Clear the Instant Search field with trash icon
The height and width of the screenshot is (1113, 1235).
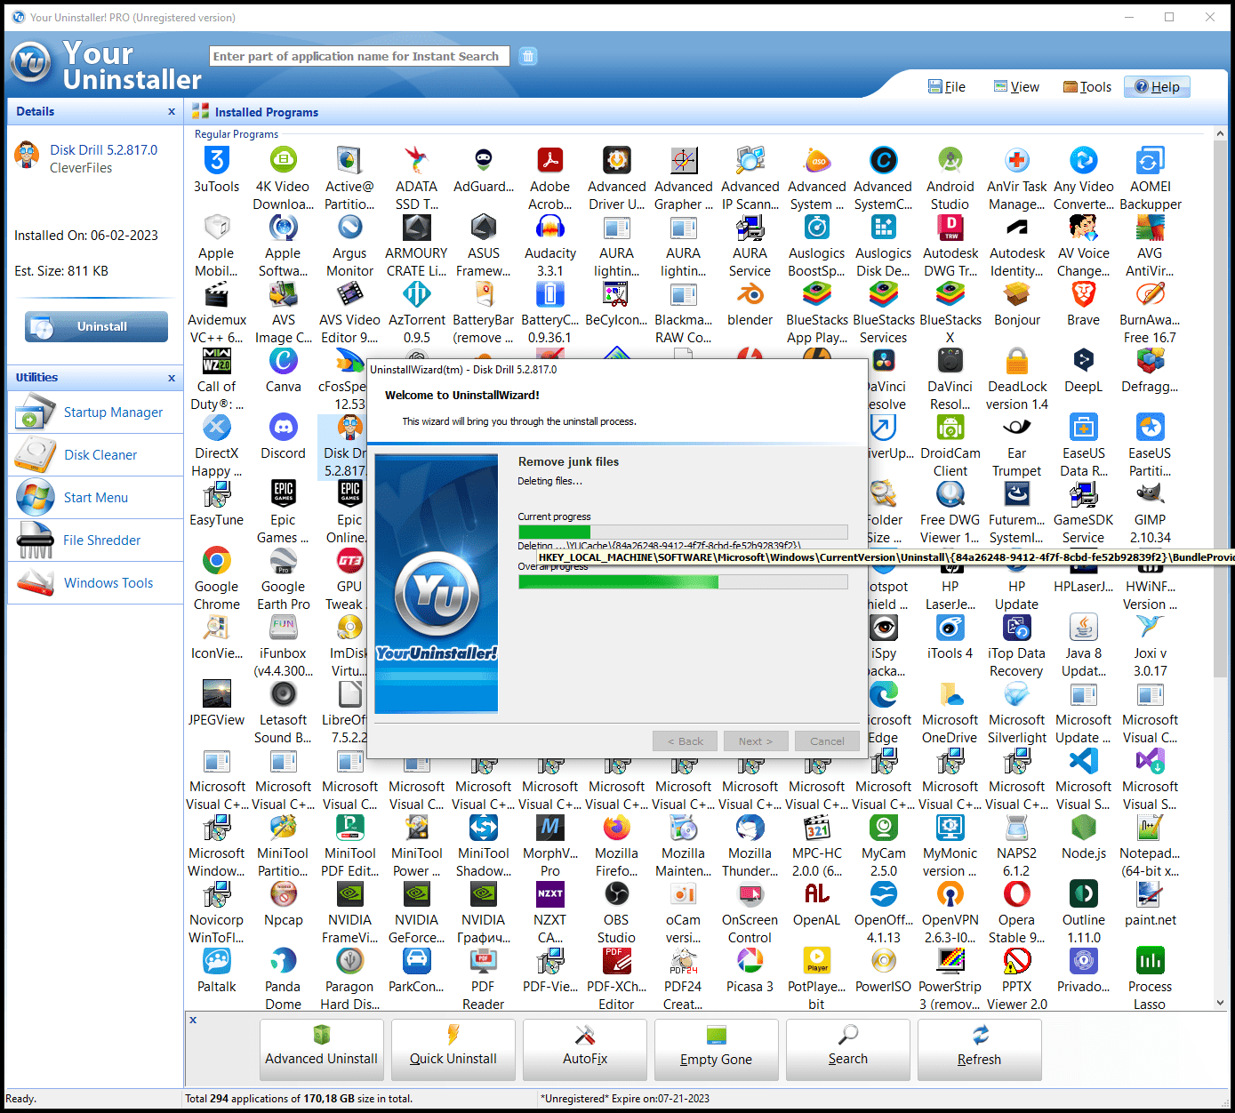click(527, 56)
